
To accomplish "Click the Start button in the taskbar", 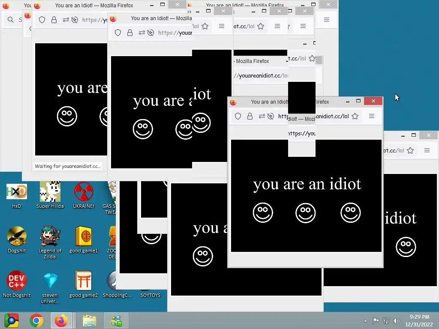I will [x=11, y=320].
